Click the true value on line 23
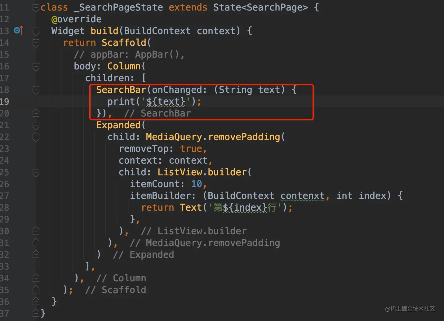The image size is (444, 321). pos(191,149)
